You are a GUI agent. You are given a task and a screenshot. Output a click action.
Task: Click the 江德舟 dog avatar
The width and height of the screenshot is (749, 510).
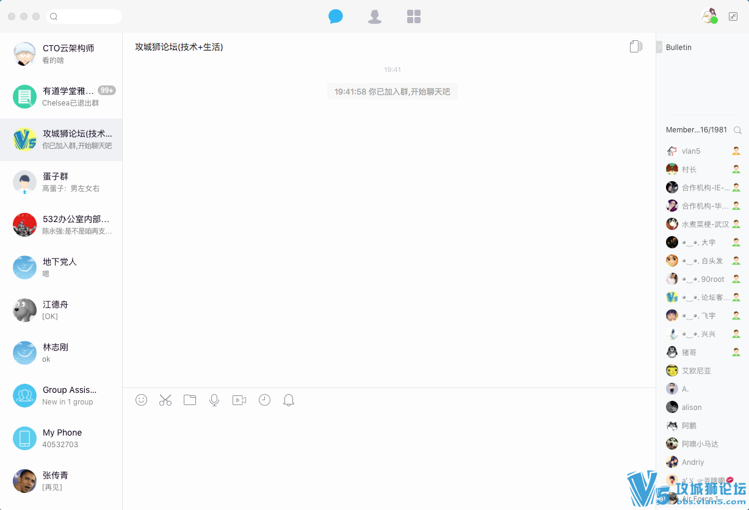tap(25, 310)
